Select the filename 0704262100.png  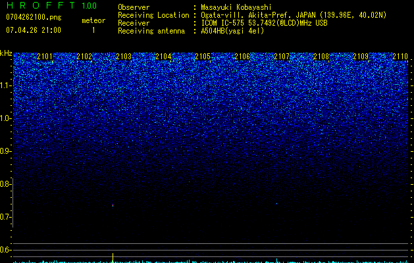tap(34, 17)
